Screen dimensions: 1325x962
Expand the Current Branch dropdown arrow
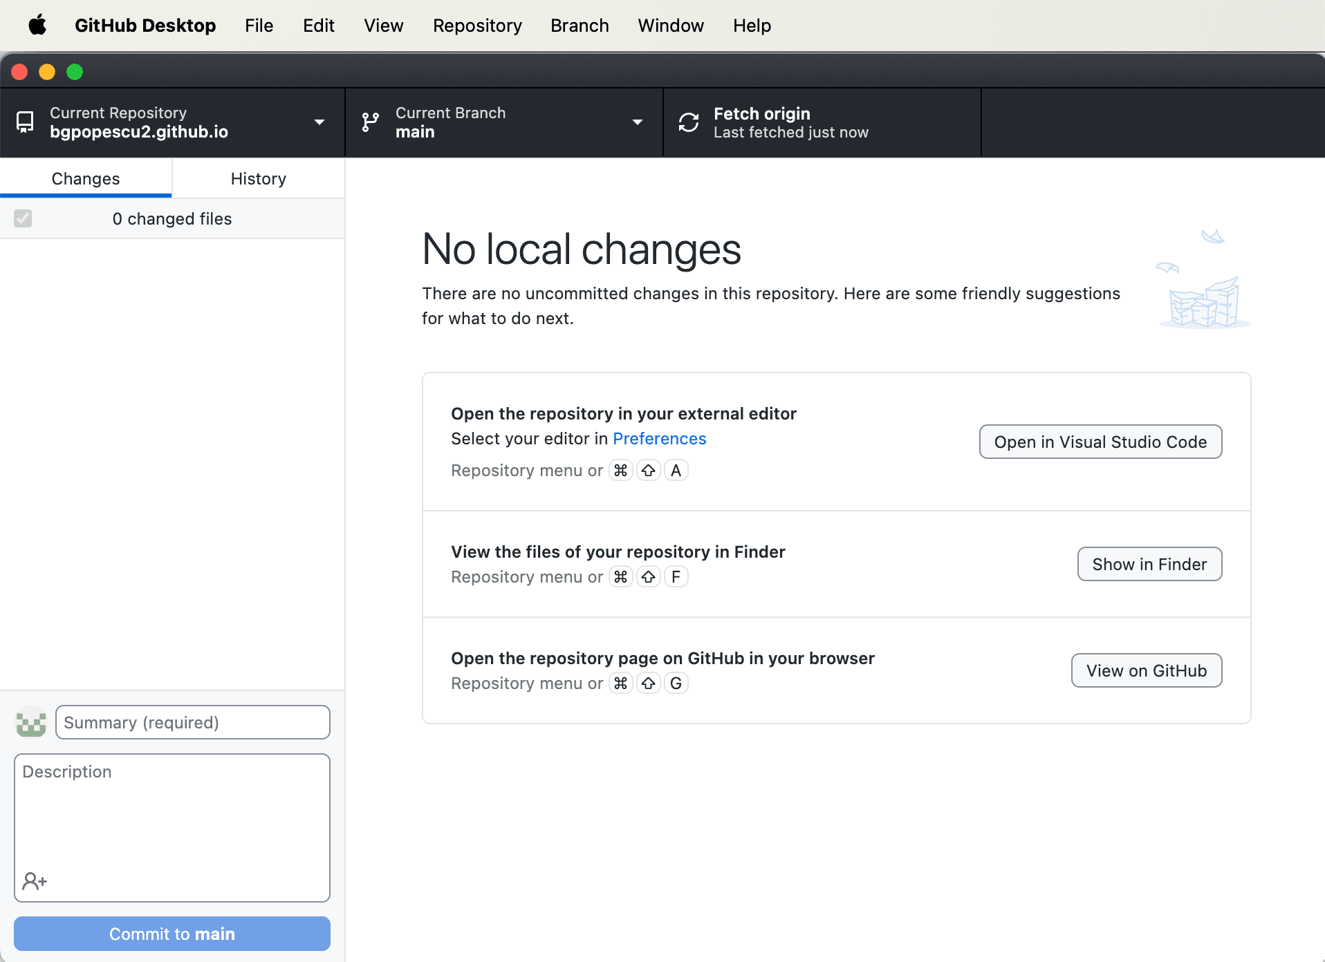(x=638, y=122)
